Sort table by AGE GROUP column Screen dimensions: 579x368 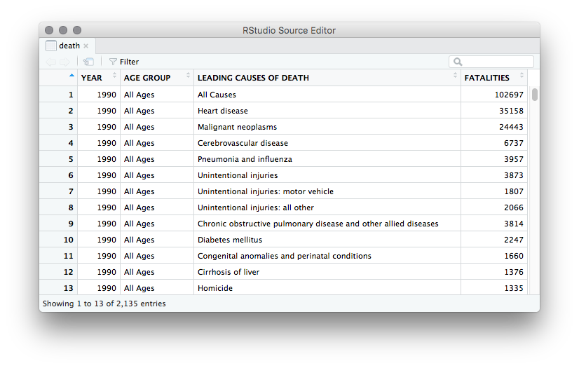click(156, 78)
